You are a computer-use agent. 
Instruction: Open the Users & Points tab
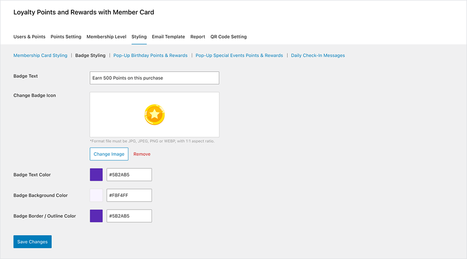point(30,37)
